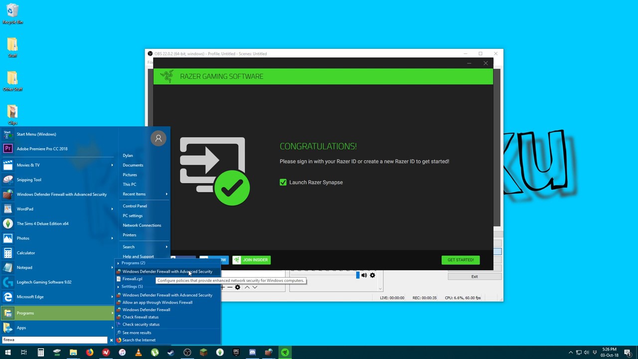Click the GET STARTED! button
638x359 pixels.
coord(461,260)
